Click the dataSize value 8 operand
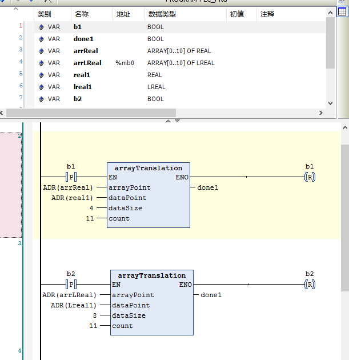 pos(95,315)
